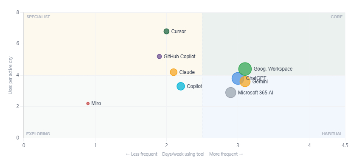Click the 'Days/week using tool' axis title
The image size is (359, 165).
[x=183, y=154]
